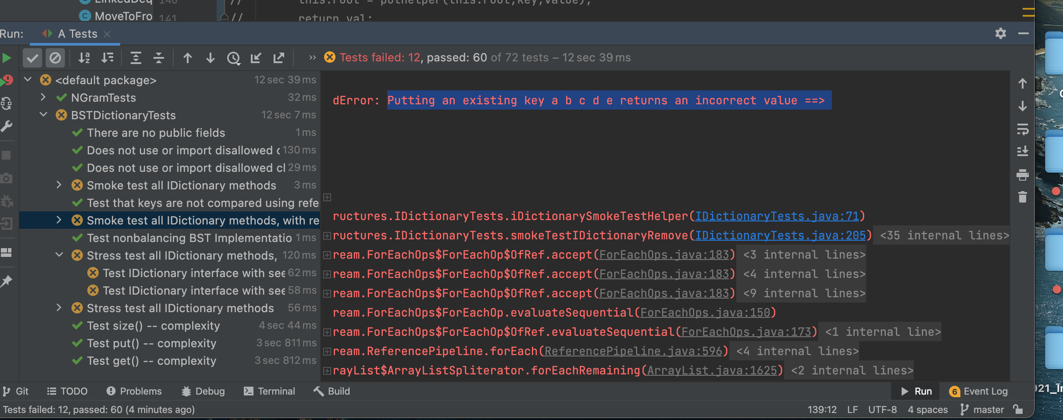1063x420 pixels.
Task: Open IDictionaryTests.java:71 link in stack trace
Action: [x=777, y=216]
